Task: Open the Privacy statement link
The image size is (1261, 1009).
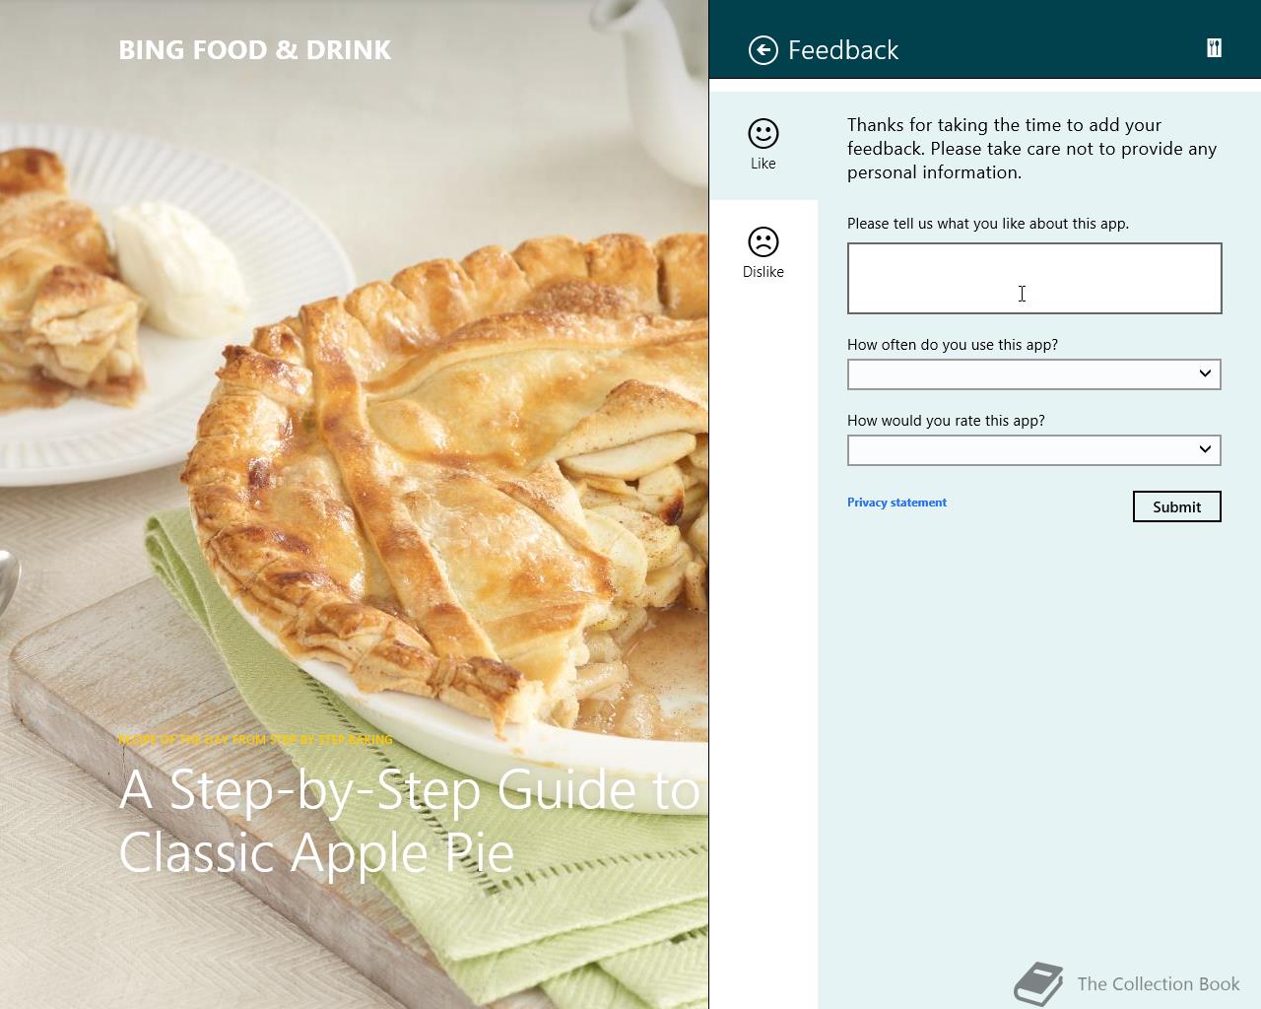Action: tap(896, 503)
